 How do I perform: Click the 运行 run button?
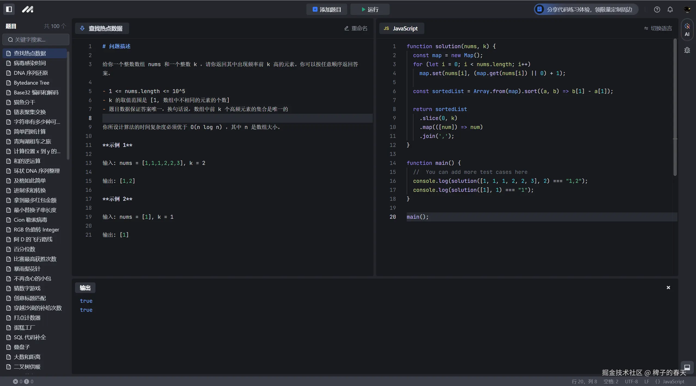tap(370, 10)
